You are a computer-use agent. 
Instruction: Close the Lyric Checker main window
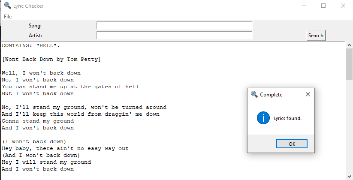tap(343, 6)
